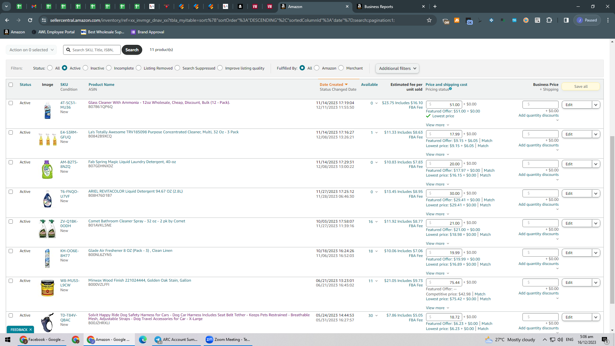Show hidden system tray icons

coord(545,340)
